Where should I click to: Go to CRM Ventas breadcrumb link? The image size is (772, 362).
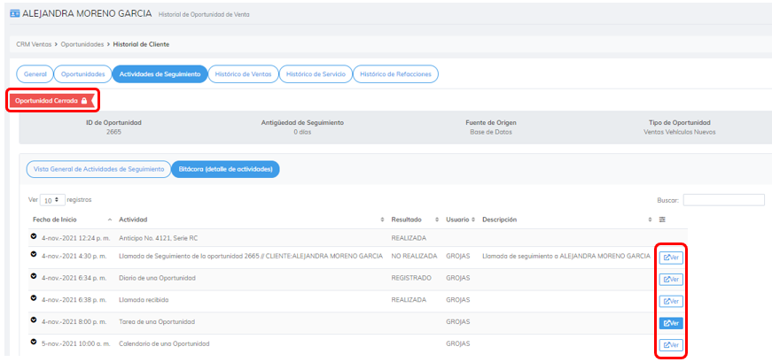(x=35, y=43)
